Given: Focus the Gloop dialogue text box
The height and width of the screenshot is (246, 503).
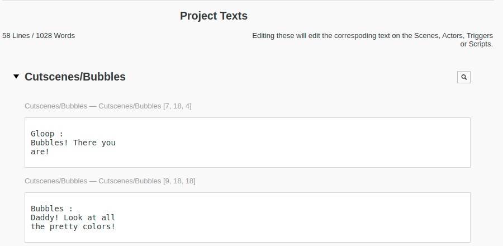Looking at the screenshot, I should 247,143.
